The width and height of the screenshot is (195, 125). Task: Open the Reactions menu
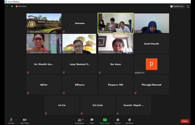pos(130,121)
